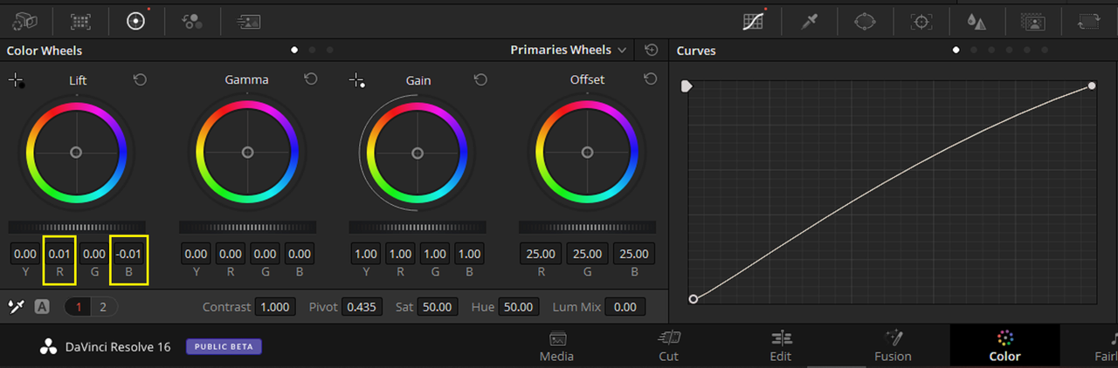
Task: Select fifth Curves mode dot
Action: point(1026,50)
